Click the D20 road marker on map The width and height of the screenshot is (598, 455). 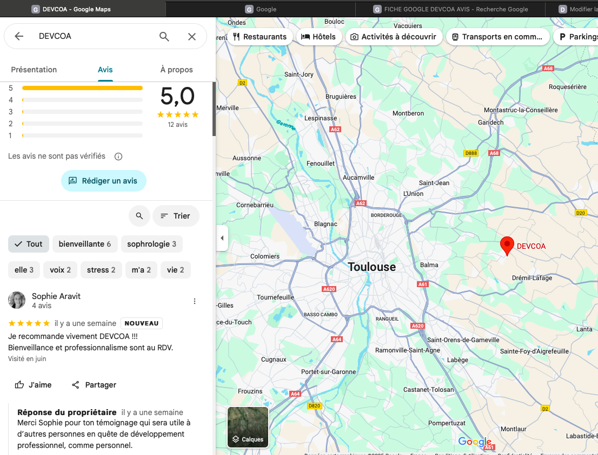[x=581, y=213]
